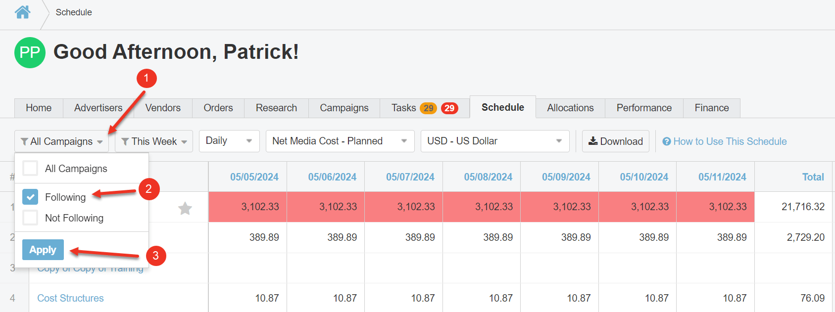Click the home icon in breadcrumb
Screen dimensions: 835x312
pos(22,12)
